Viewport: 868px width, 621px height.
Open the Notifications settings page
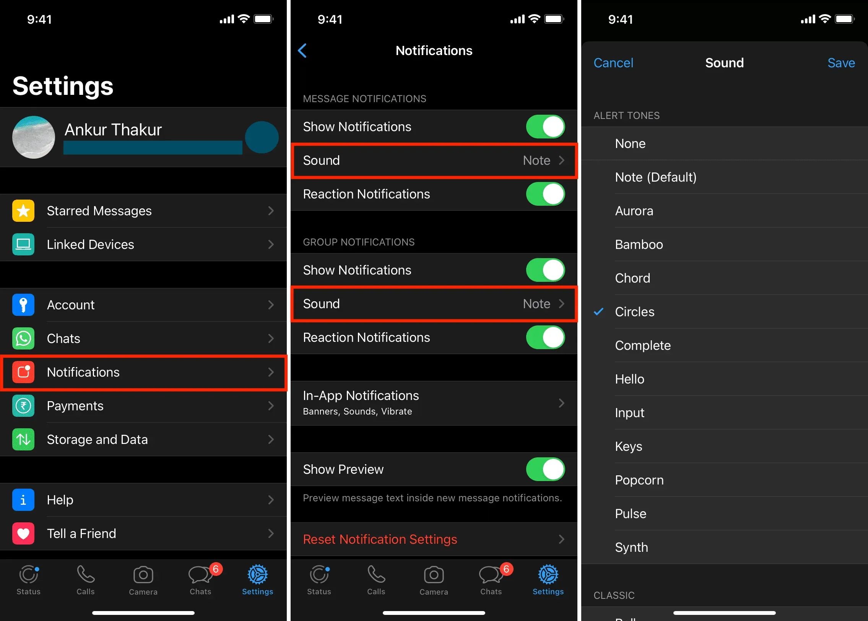click(x=145, y=372)
